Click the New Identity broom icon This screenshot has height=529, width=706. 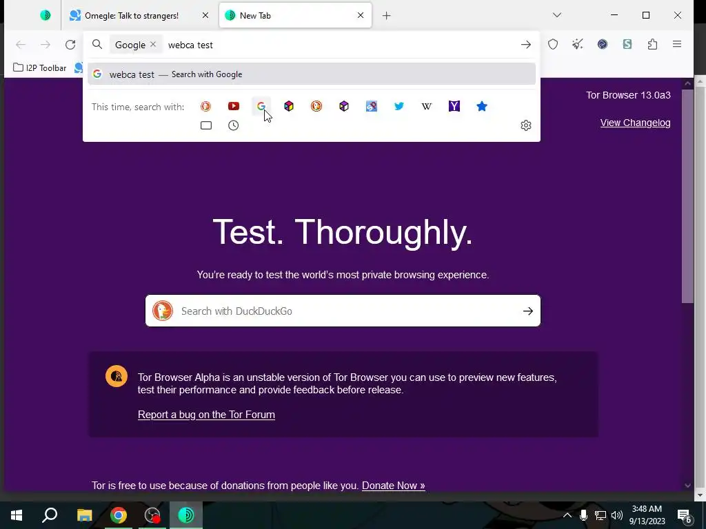pos(578,44)
